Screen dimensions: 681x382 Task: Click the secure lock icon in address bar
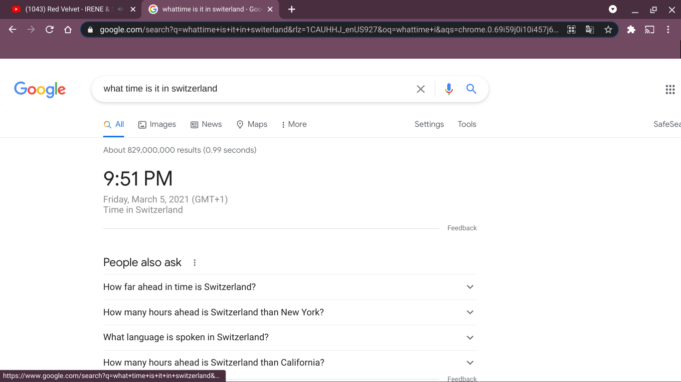90,29
